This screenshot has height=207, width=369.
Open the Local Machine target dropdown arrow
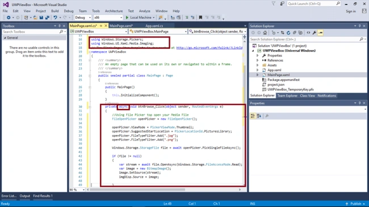pos(154,18)
